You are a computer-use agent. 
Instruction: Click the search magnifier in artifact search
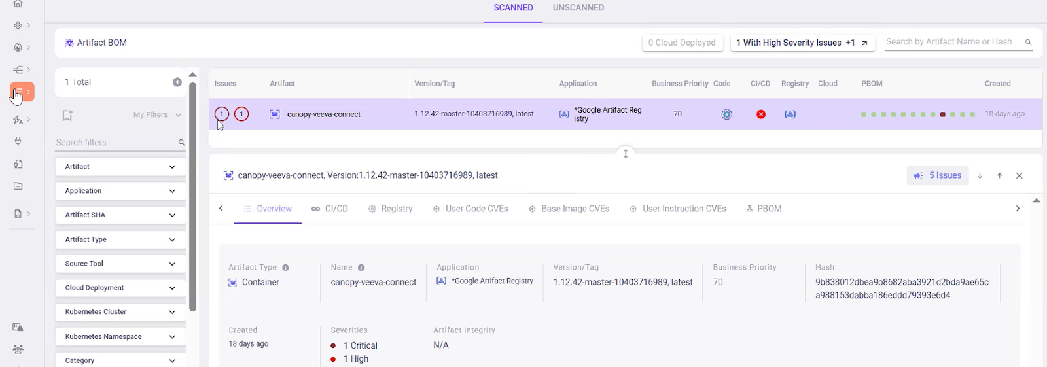tap(1028, 42)
